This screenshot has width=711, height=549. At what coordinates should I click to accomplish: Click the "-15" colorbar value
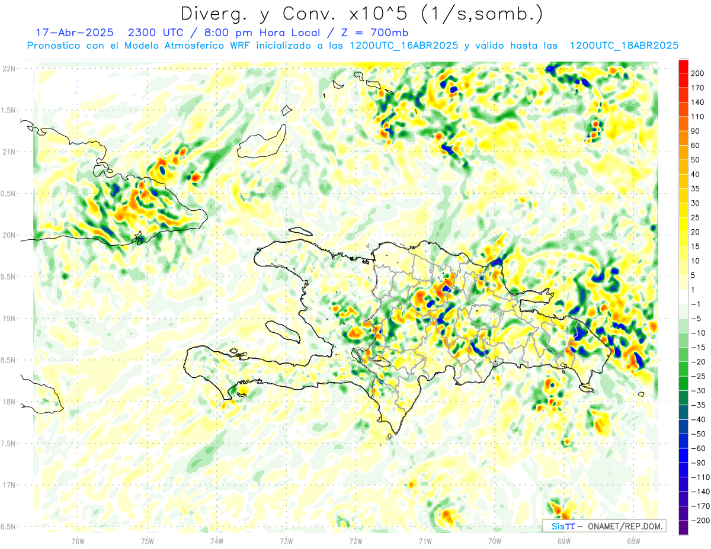click(x=699, y=348)
